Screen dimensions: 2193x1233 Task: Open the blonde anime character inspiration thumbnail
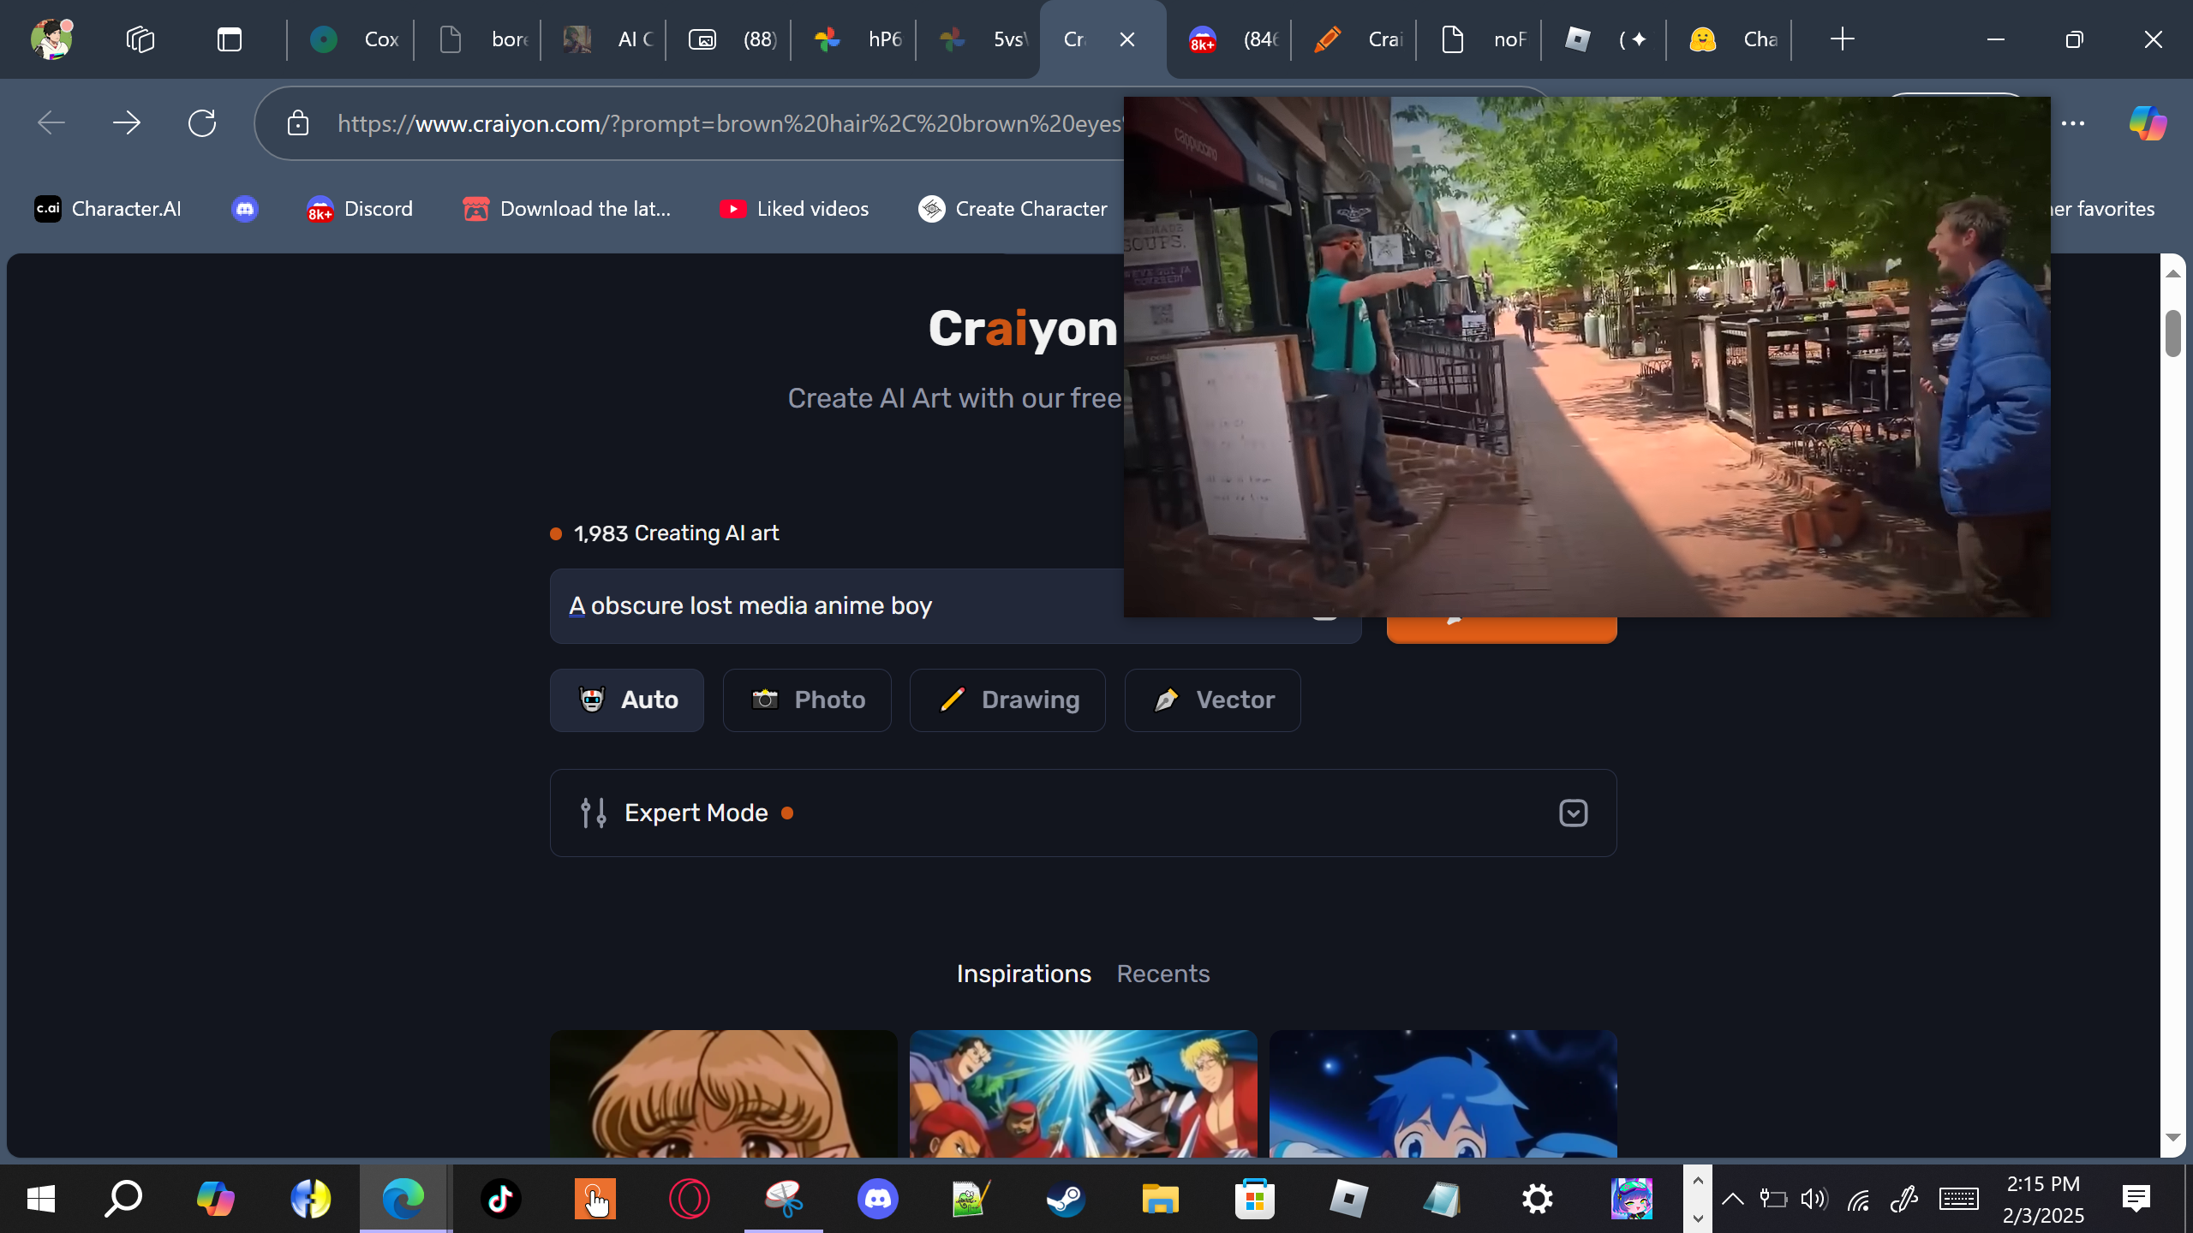tap(723, 1093)
